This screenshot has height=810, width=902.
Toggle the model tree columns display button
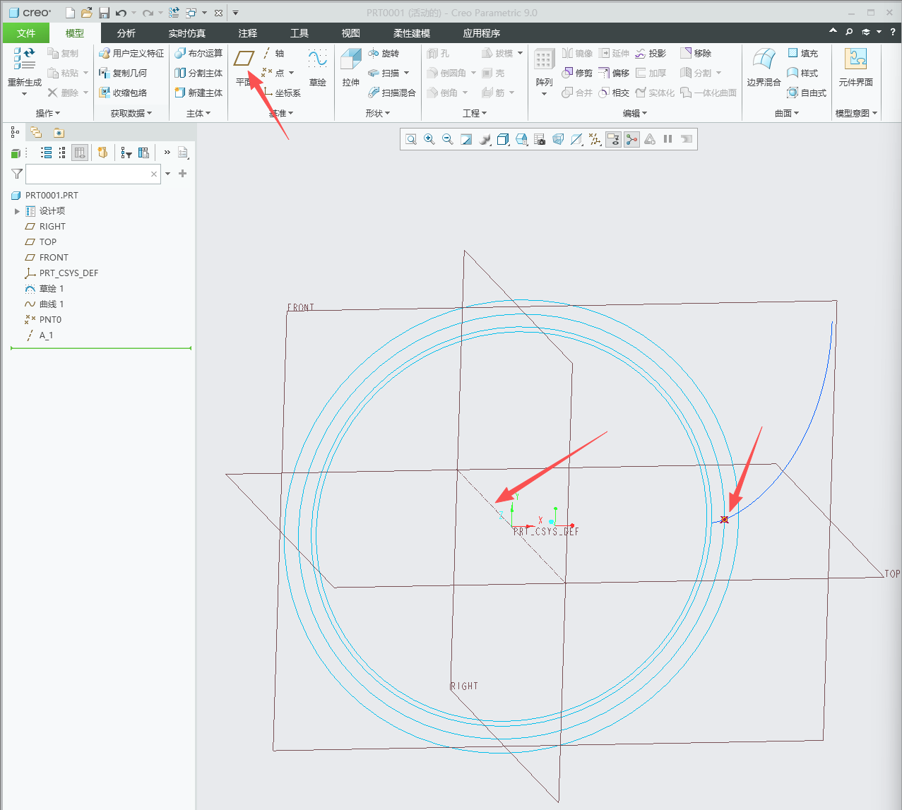(80, 153)
